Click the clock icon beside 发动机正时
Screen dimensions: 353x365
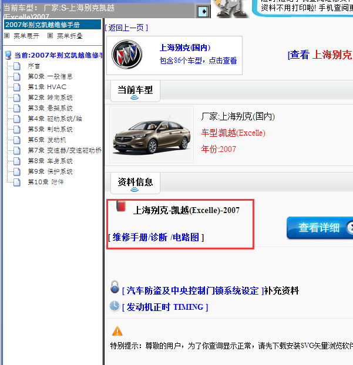[x=115, y=306]
